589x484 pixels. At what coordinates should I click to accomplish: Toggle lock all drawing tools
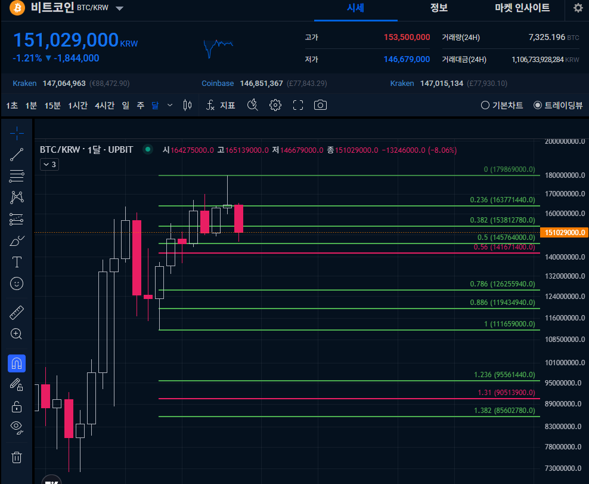[x=17, y=406]
